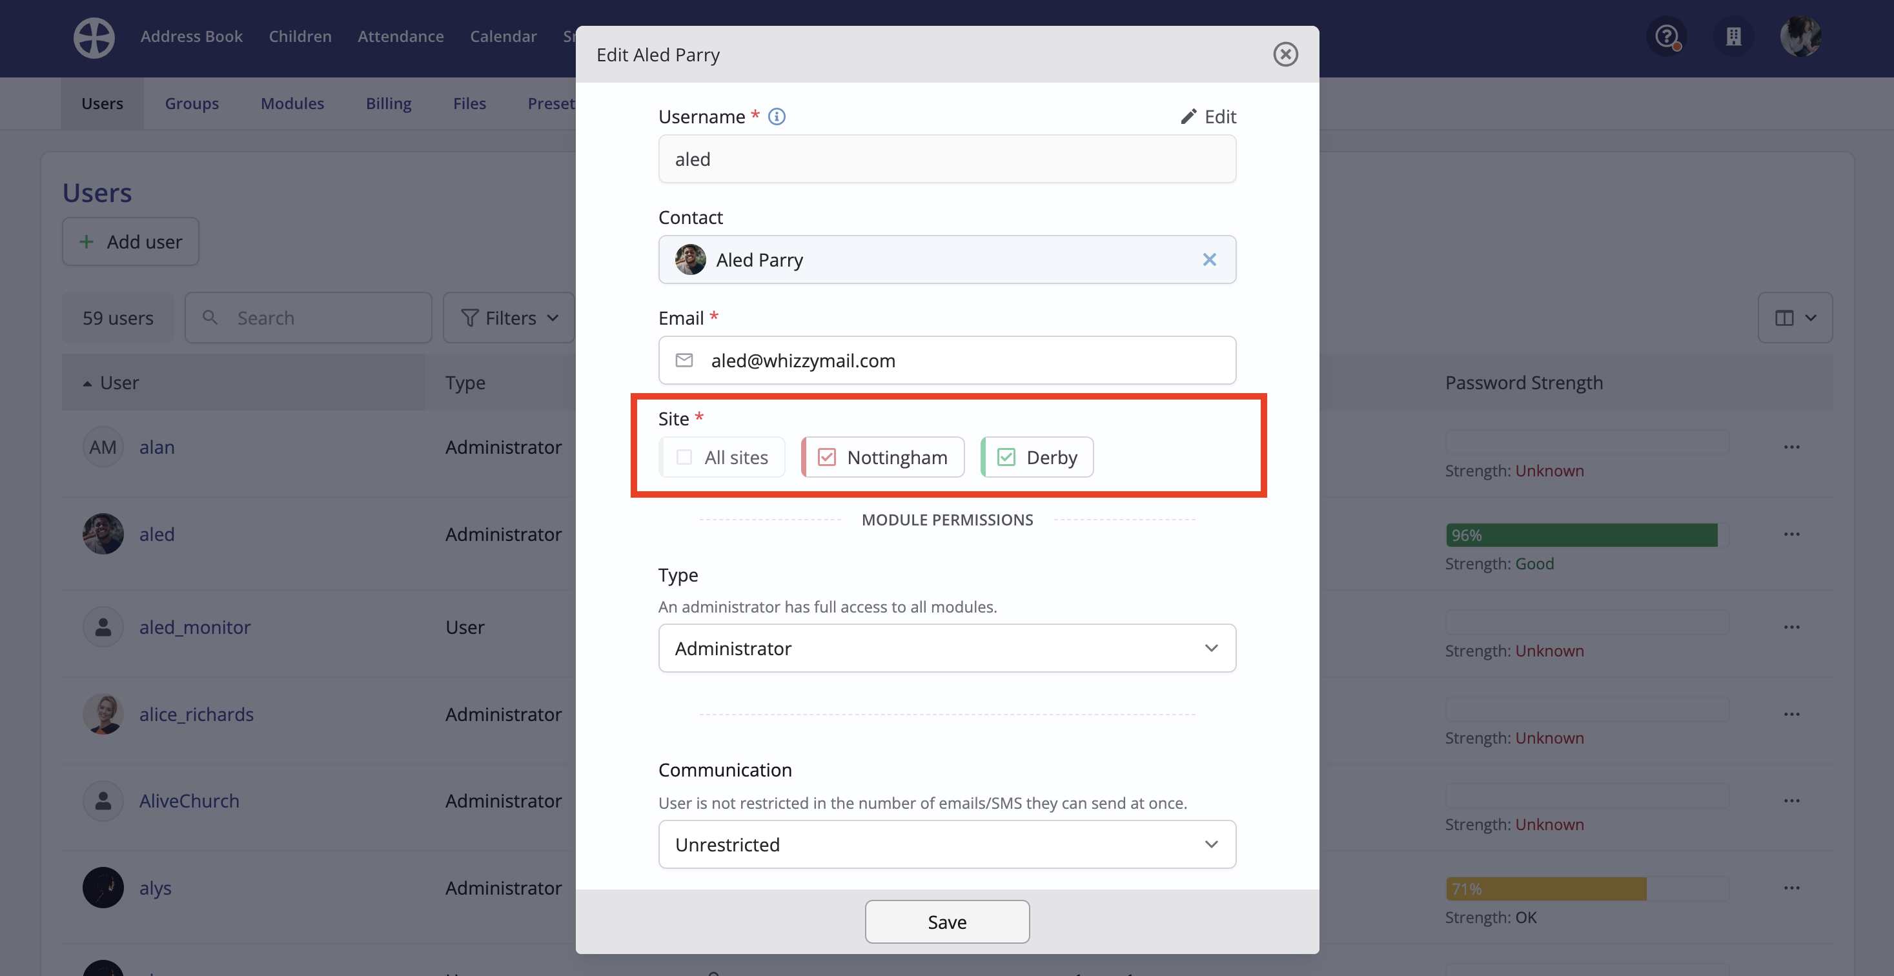Image resolution: width=1894 pixels, height=976 pixels.
Task: Switch to the Groups tab
Action: [x=192, y=104]
